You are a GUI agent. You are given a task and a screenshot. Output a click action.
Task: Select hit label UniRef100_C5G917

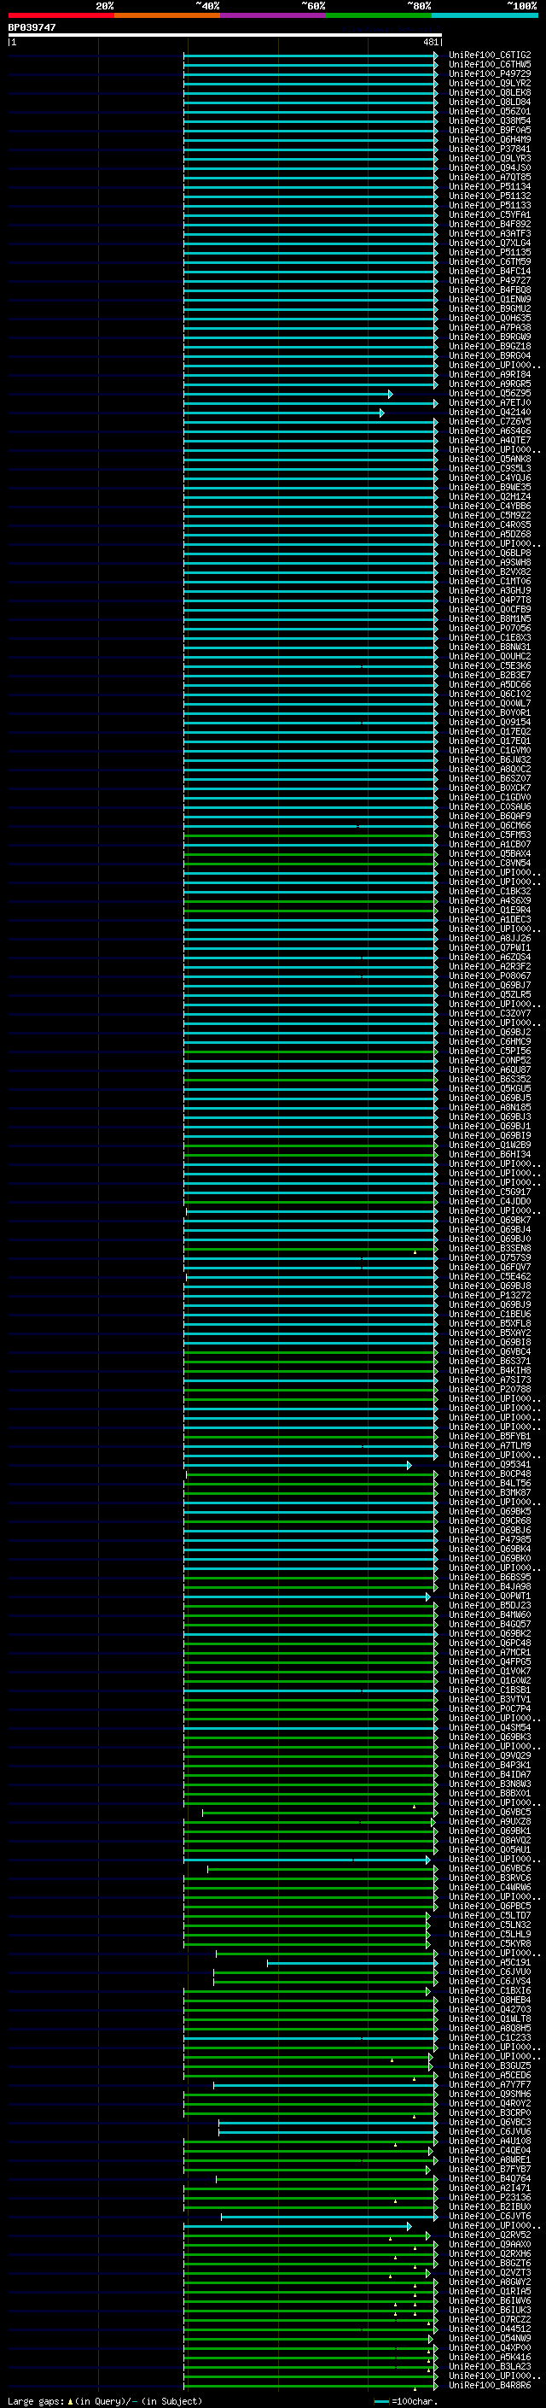point(490,1192)
